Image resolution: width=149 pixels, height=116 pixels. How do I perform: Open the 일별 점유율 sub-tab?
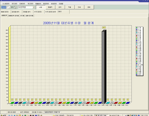click(x=29, y=16)
